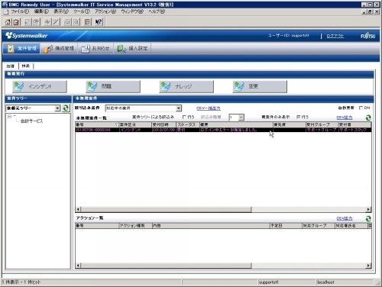Screen dimensions: 382x287
Task: Click the 問題 new issue button
Action: [113, 86]
